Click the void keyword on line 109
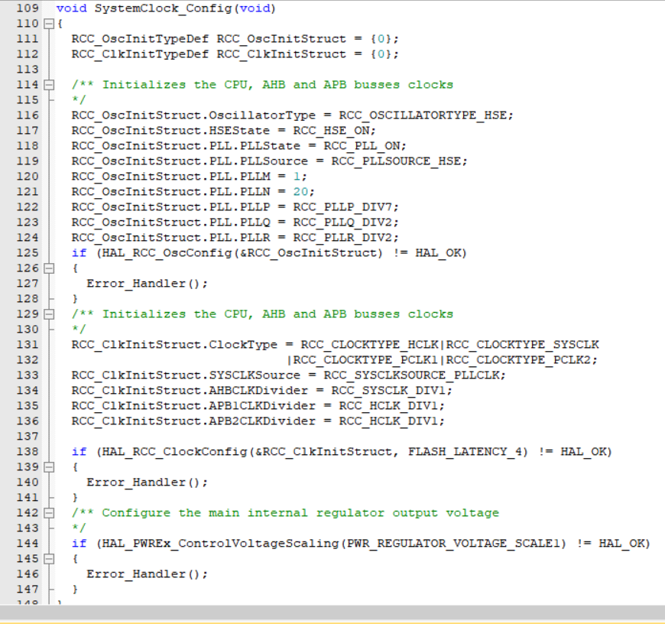The height and width of the screenshot is (624, 665). [71, 8]
